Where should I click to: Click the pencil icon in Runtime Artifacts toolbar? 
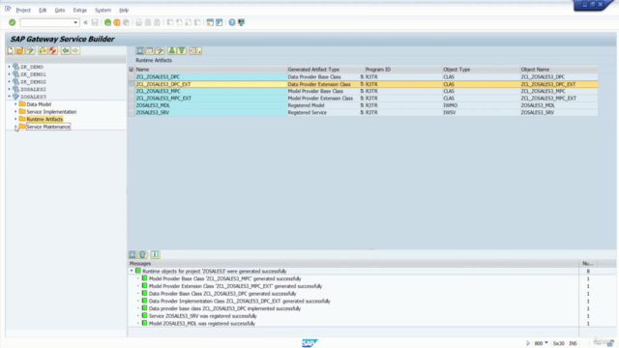160,50
